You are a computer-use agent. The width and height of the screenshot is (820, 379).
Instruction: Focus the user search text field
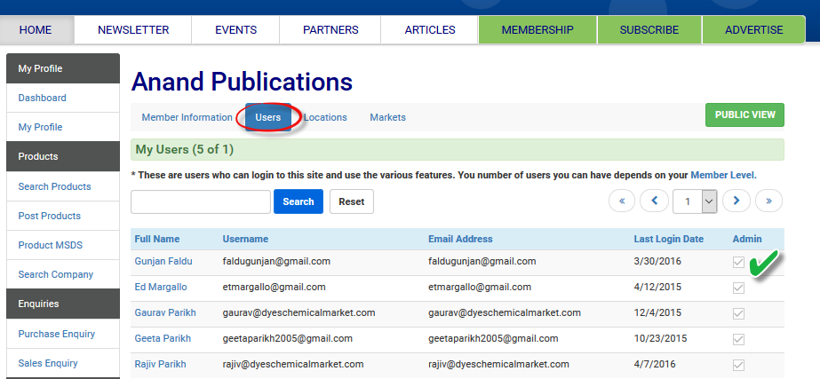[201, 201]
